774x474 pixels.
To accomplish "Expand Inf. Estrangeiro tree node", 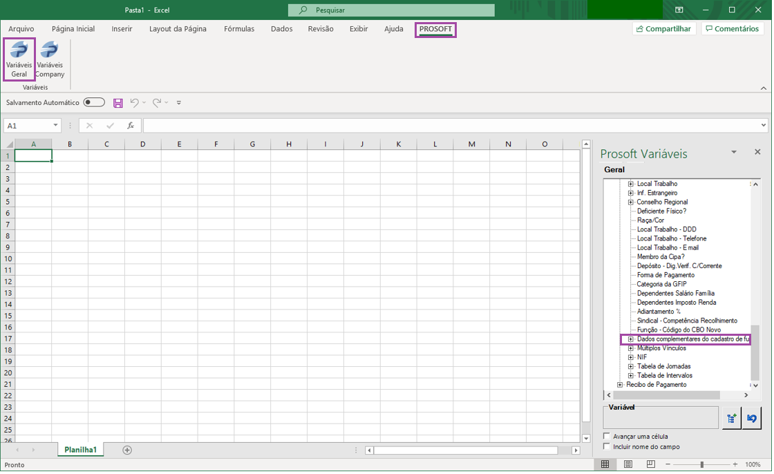I will click(631, 193).
